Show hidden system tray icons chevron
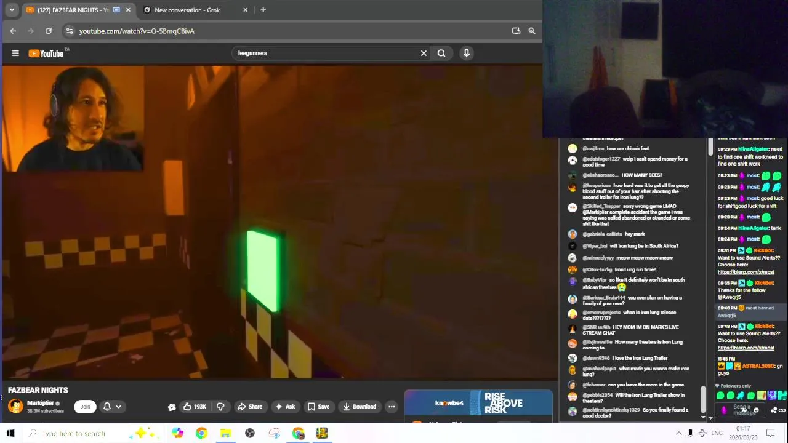This screenshot has width=788, height=443. coord(678,433)
